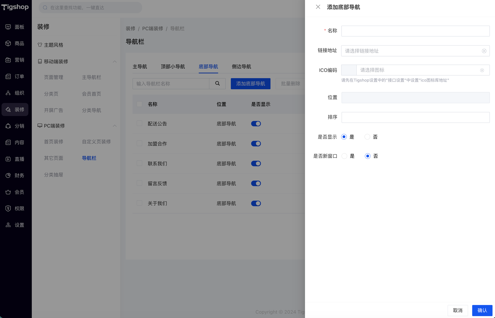Screen dimensions: 495x318
Task: Switch to the 主导航 tab
Action: [x=140, y=67]
